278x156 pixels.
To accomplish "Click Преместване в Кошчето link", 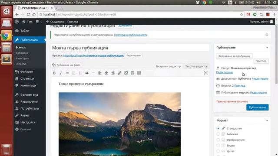I will [x=232, y=101].
